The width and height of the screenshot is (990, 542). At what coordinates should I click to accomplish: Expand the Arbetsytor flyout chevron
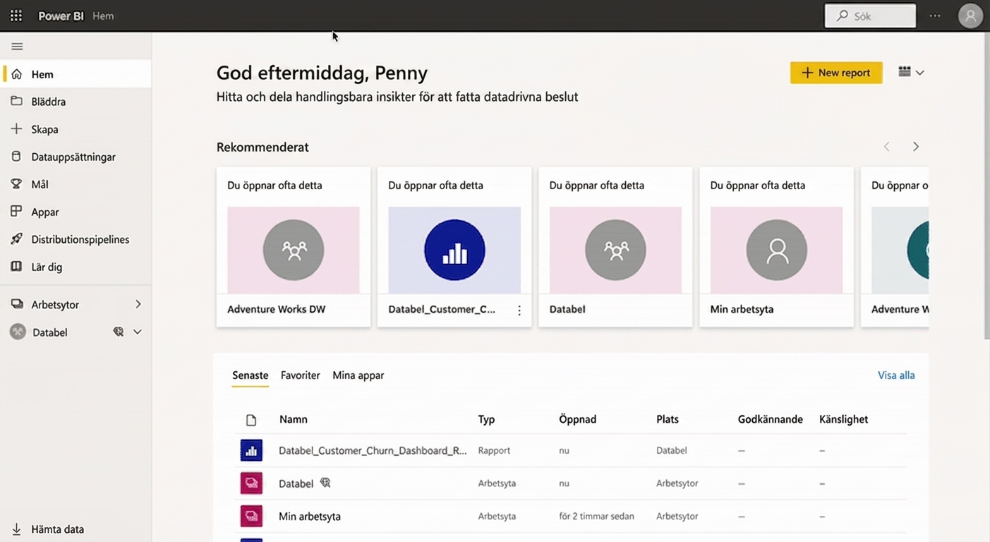click(138, 304)
